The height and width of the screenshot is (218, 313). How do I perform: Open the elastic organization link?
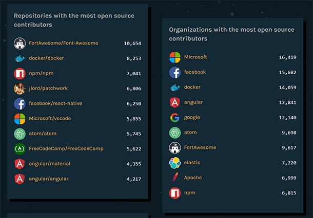pyautogui.click(x=192, y=163)
